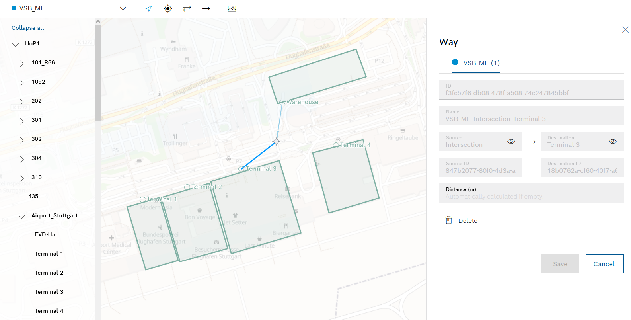631x320 pixels.
Task: Click the ID field
Action: [532, 90]
